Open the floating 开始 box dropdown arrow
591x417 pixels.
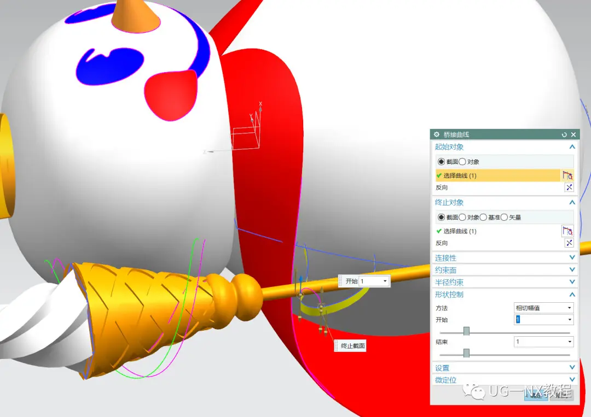(x=385, y=281)
